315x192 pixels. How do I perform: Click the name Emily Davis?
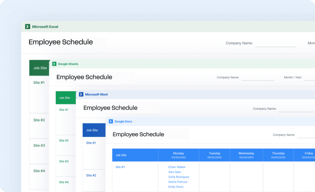click(x=176, y=187)
